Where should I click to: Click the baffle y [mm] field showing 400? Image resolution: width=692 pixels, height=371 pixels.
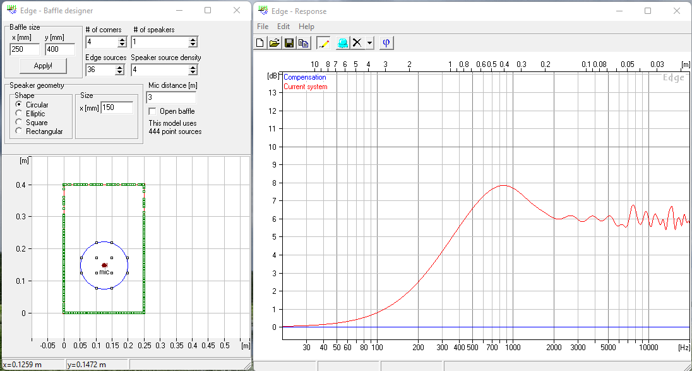60,49
